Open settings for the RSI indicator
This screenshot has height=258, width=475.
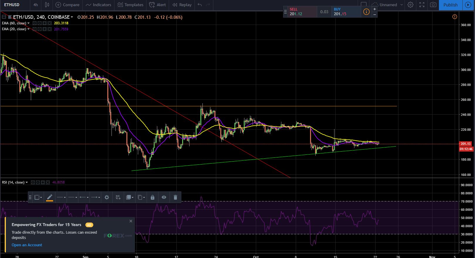[x=38, y=182]
